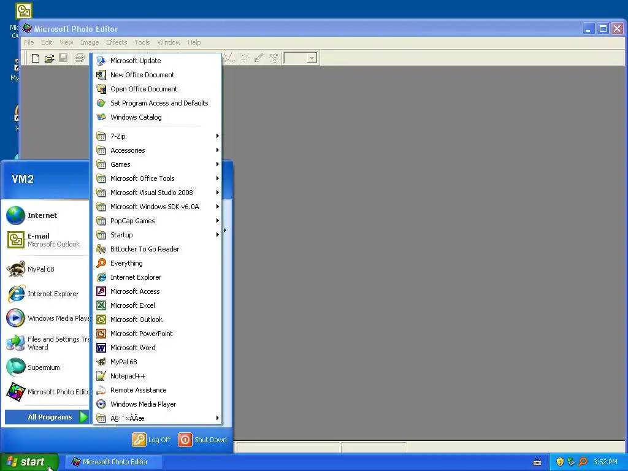628x471 pixels.
Task: Open pinned Internet browser in Start menu
Action: 47,215
